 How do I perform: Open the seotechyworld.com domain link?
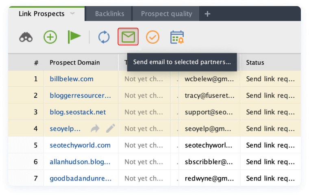[80, 145]
